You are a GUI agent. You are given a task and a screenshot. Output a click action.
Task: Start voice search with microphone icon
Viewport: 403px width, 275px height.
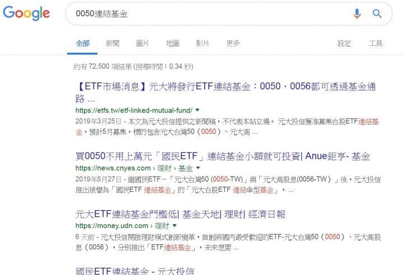pyautogui.click(x=357, y=13)
